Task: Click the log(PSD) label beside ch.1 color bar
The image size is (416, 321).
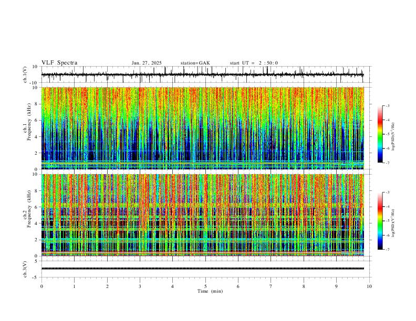Action: point(393,137)
